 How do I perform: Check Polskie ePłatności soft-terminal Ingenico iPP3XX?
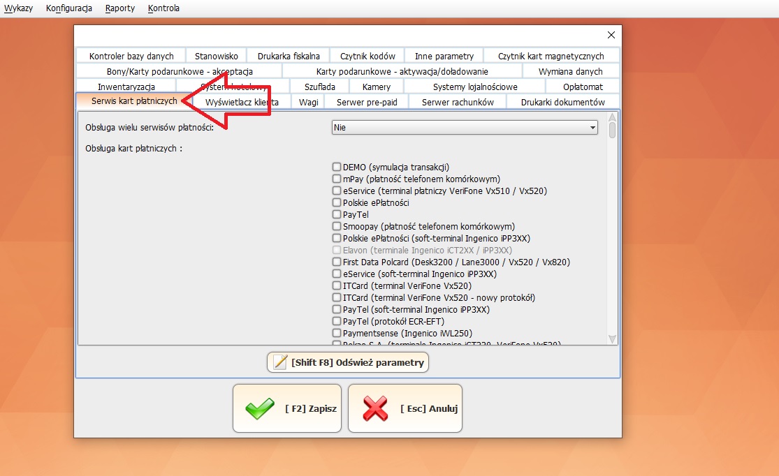337,238
